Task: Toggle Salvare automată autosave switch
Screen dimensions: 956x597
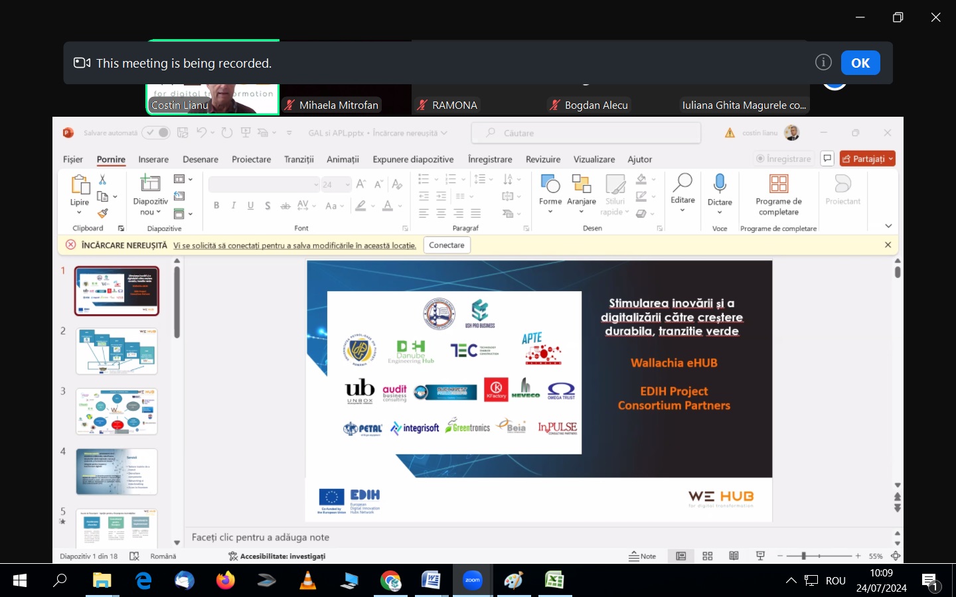Action: click(x=156, y=133)
